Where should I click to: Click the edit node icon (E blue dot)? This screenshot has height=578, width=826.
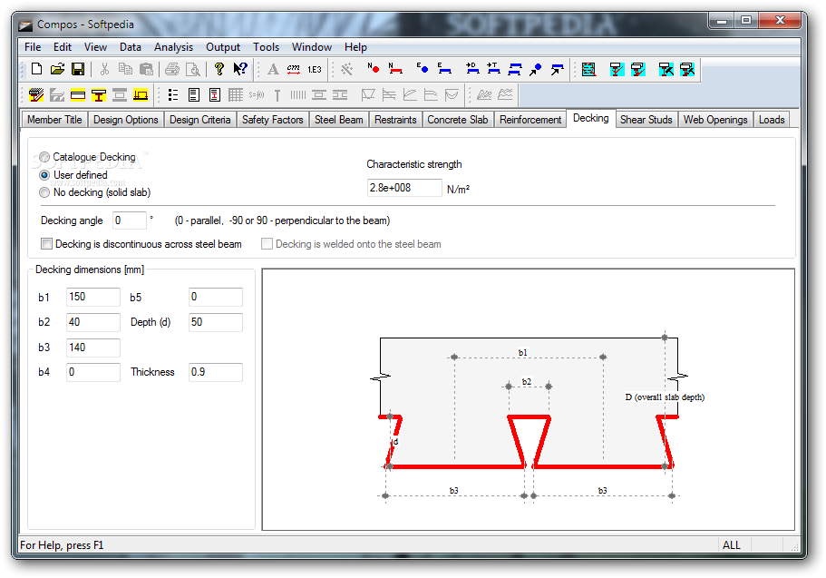pyautogui.click(x=423, y=69)
